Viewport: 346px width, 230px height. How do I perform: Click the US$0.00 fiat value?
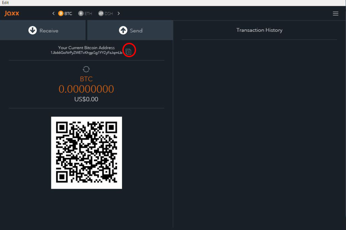point(86,99)
